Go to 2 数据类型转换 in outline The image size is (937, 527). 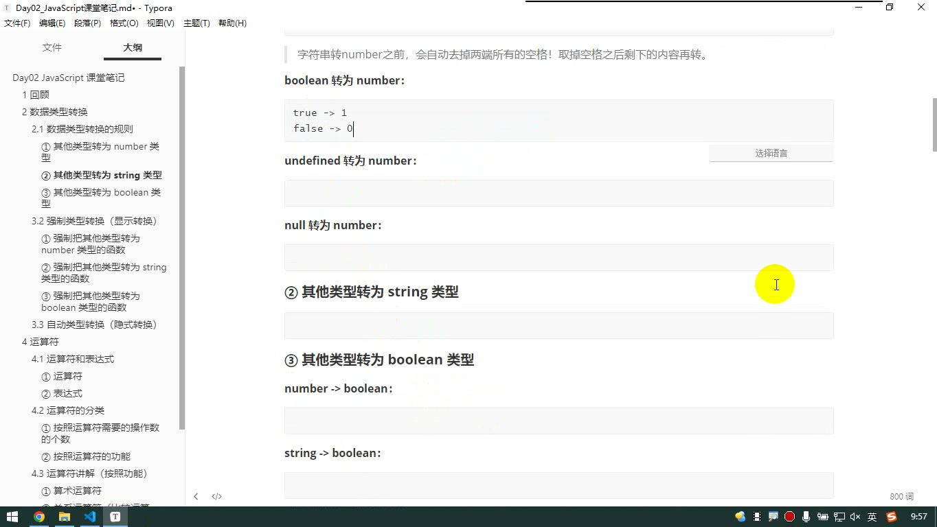55,112
